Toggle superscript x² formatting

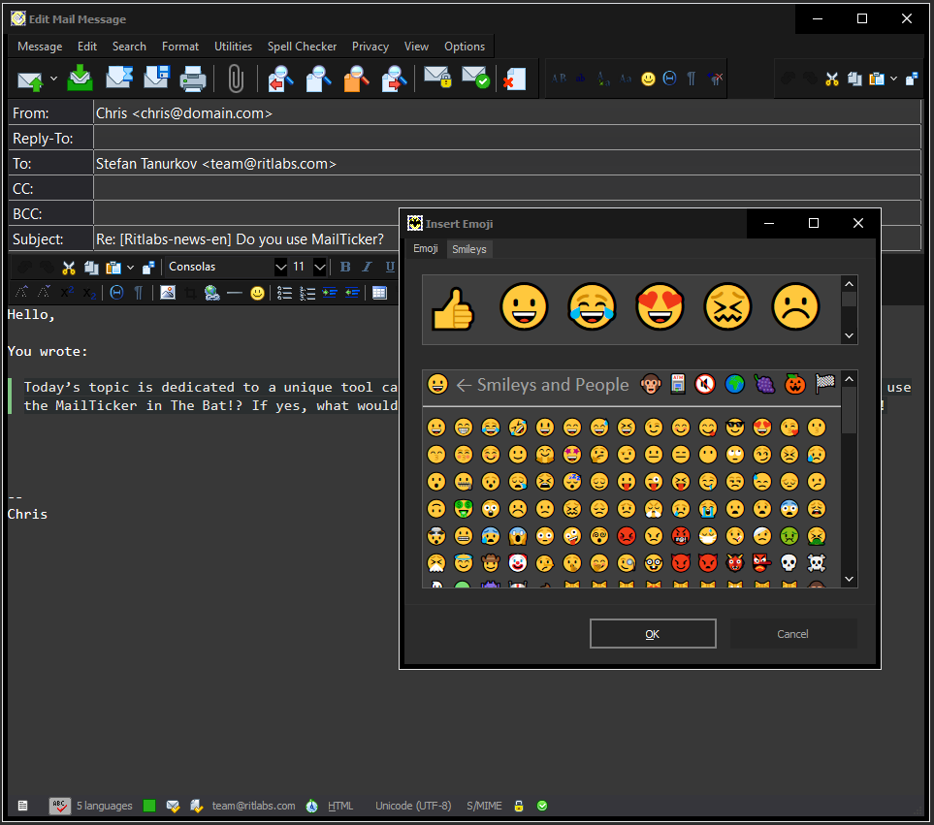67,292
